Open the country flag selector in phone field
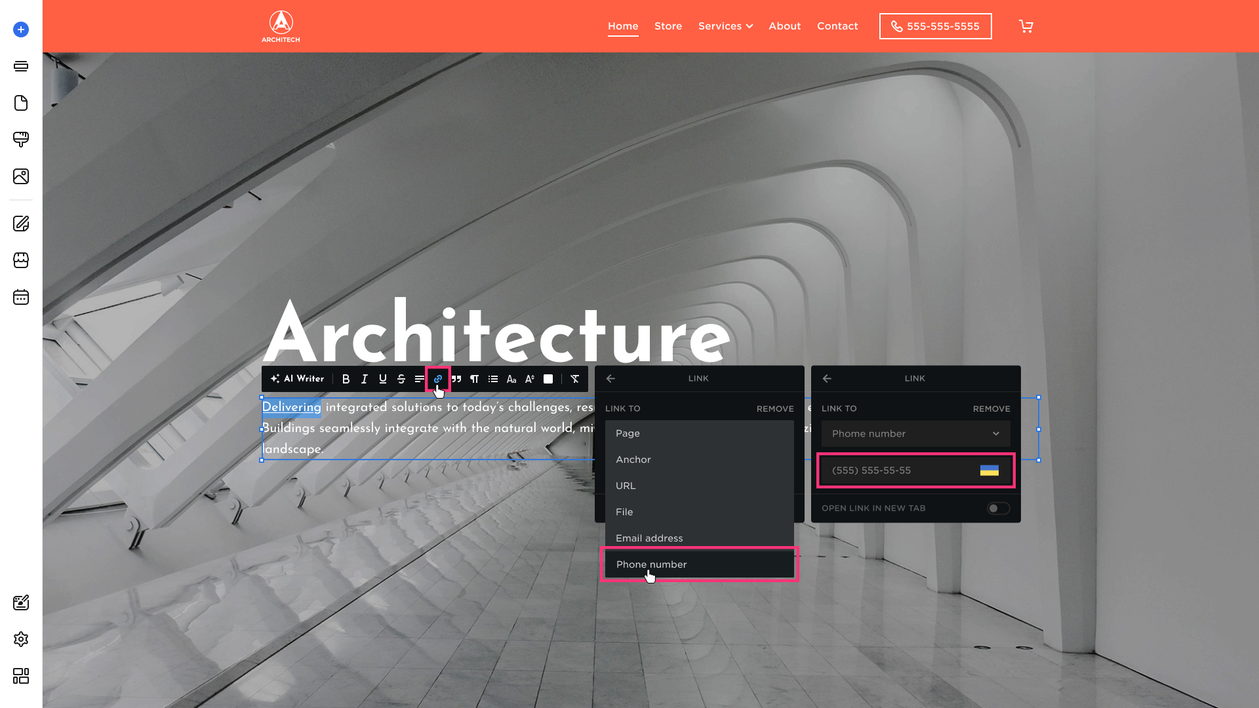Viewport: 1259px width, 708px height. point(989,471)
